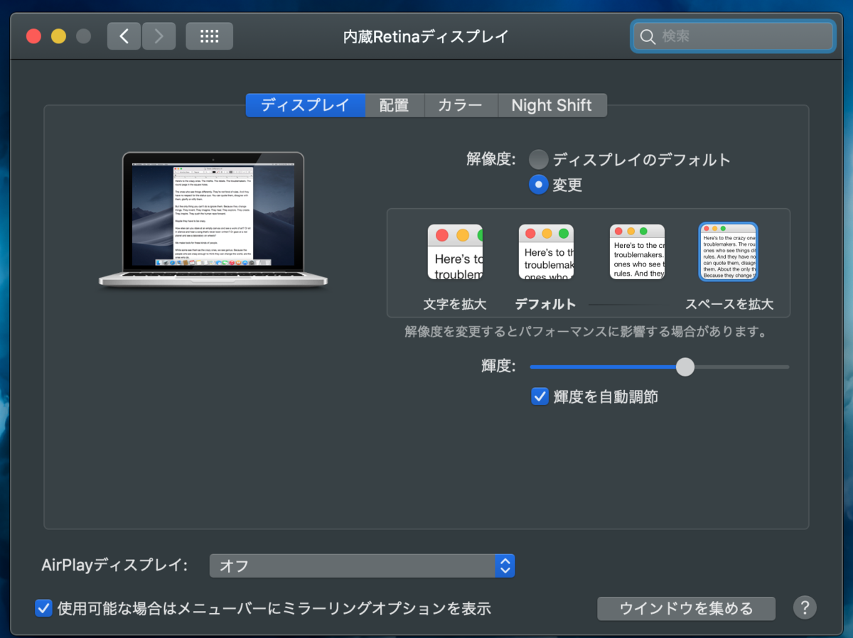This screenshot has height=638, width=853.
Task: Toggle the 輝度を自動調節 checkbox
Action: pyautogui.click(x=540, y=396)
